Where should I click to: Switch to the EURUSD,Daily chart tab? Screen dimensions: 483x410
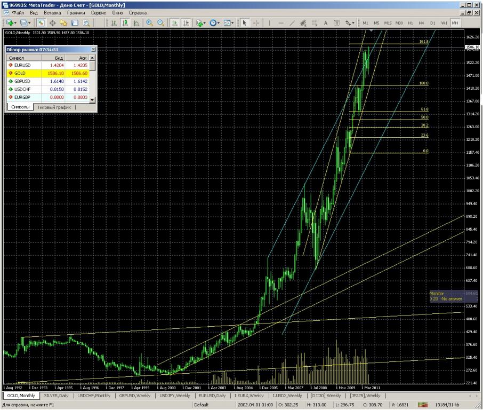click(212, 396)
